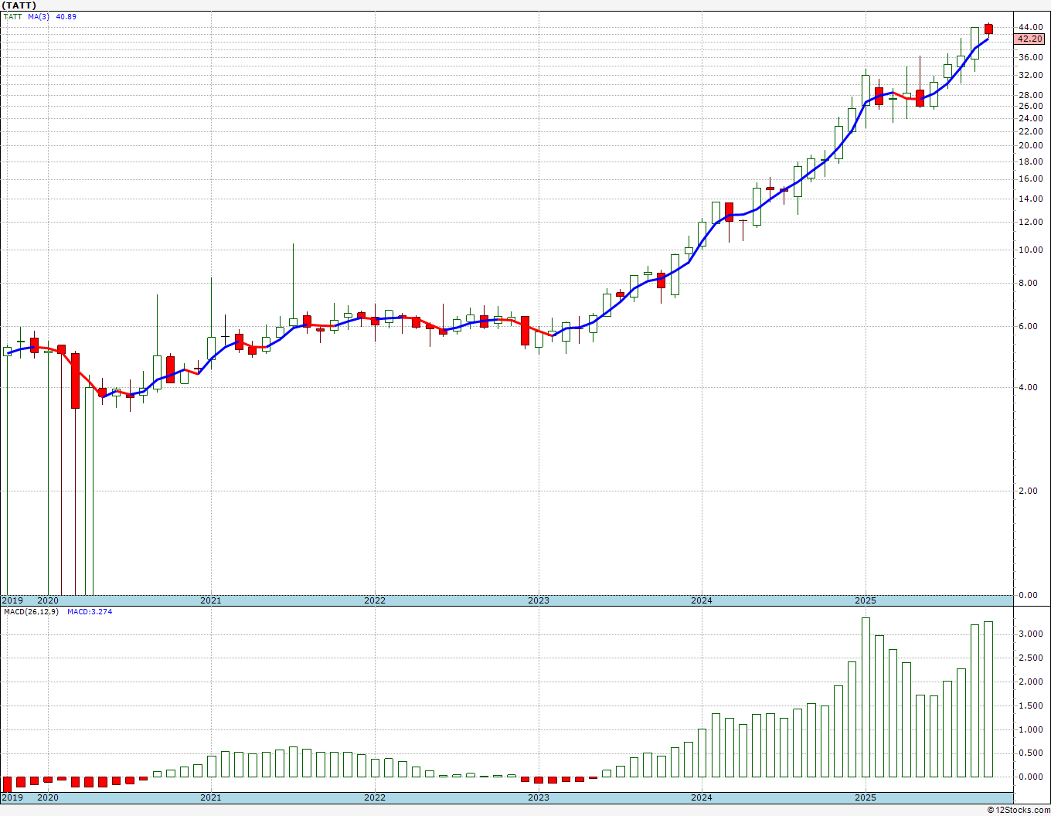Click the 10.00 price axis label
This screenshot has width=1051, height=816.
[1030, 250]
